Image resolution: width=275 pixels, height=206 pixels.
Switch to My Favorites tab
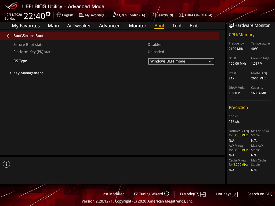pos(26,26)
